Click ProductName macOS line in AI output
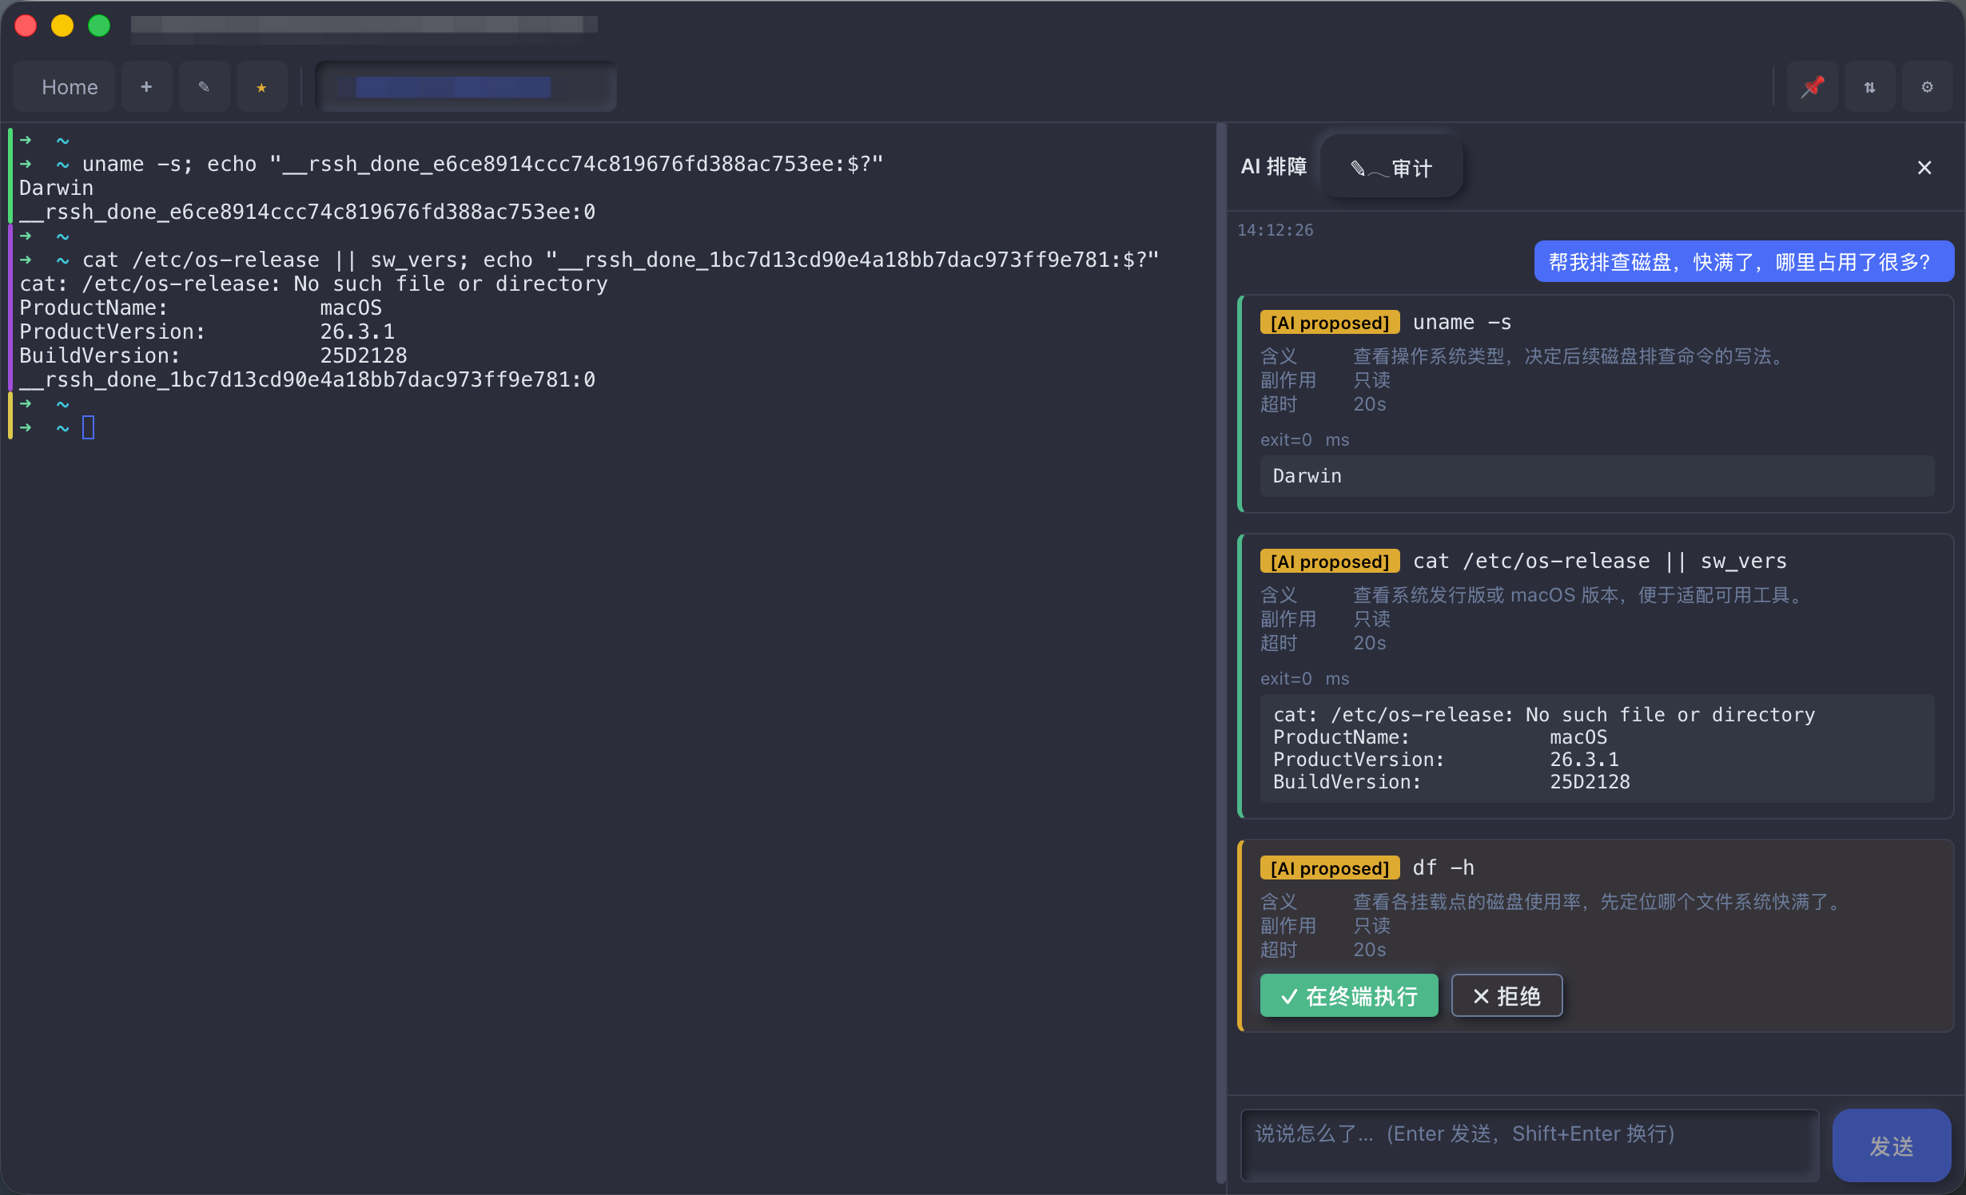The width and height of the screenshot is (1966, 1195). 1440,737
